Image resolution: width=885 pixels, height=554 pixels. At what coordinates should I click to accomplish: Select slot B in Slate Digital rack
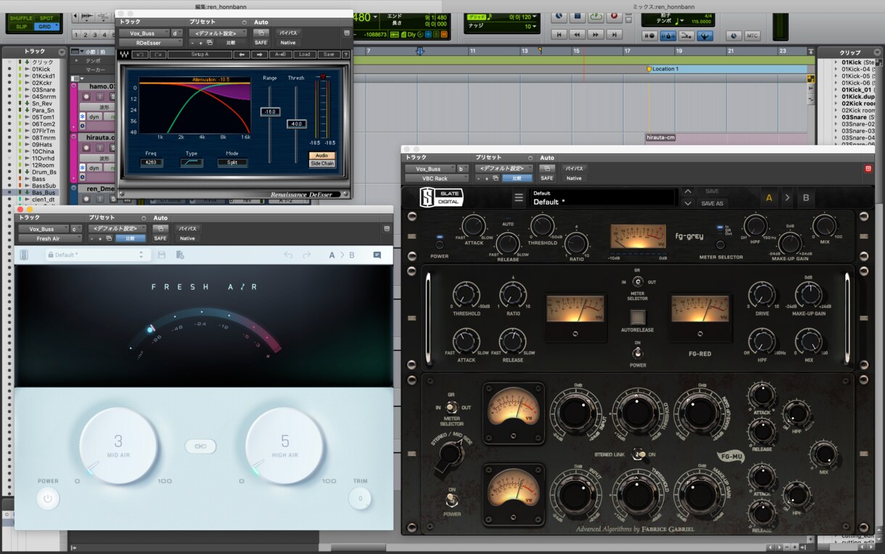805,197
